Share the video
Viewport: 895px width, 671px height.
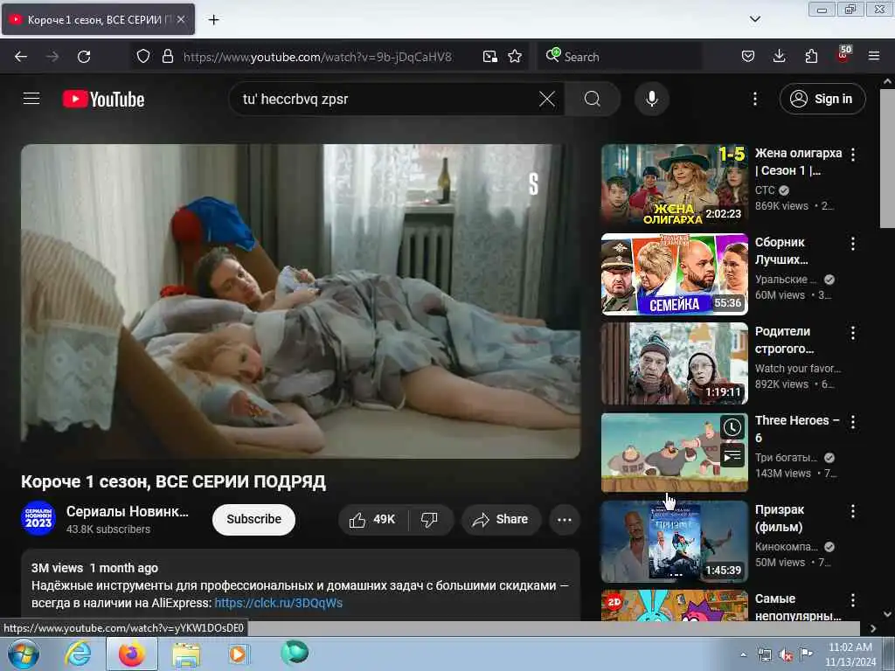501,519
